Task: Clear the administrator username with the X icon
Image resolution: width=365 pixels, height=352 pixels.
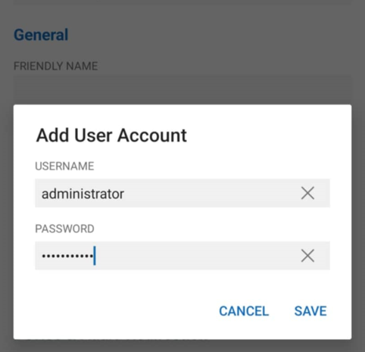Action: point(307,193)
